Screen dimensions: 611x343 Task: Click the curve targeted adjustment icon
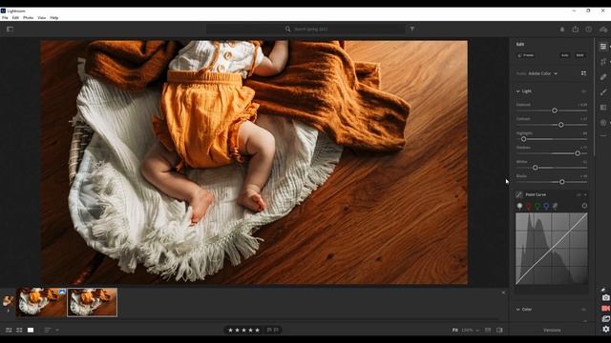(x=584, y=206)
